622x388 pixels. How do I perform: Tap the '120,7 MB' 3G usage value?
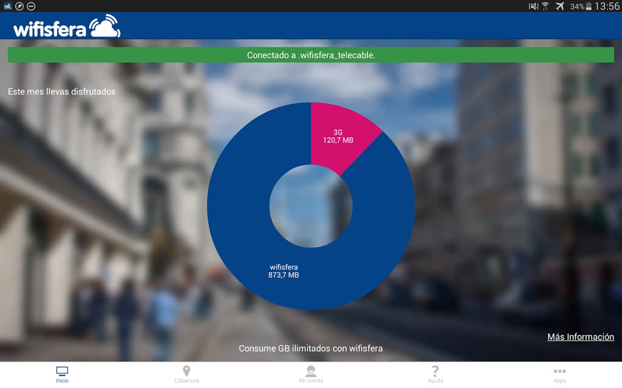(x=338, y=140)
